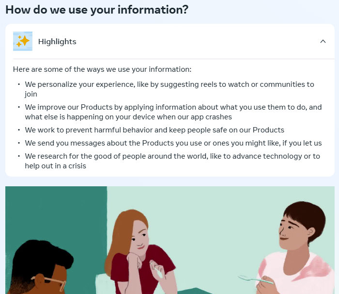Click the 'help out in a crisis' line

tap(56, 166)
